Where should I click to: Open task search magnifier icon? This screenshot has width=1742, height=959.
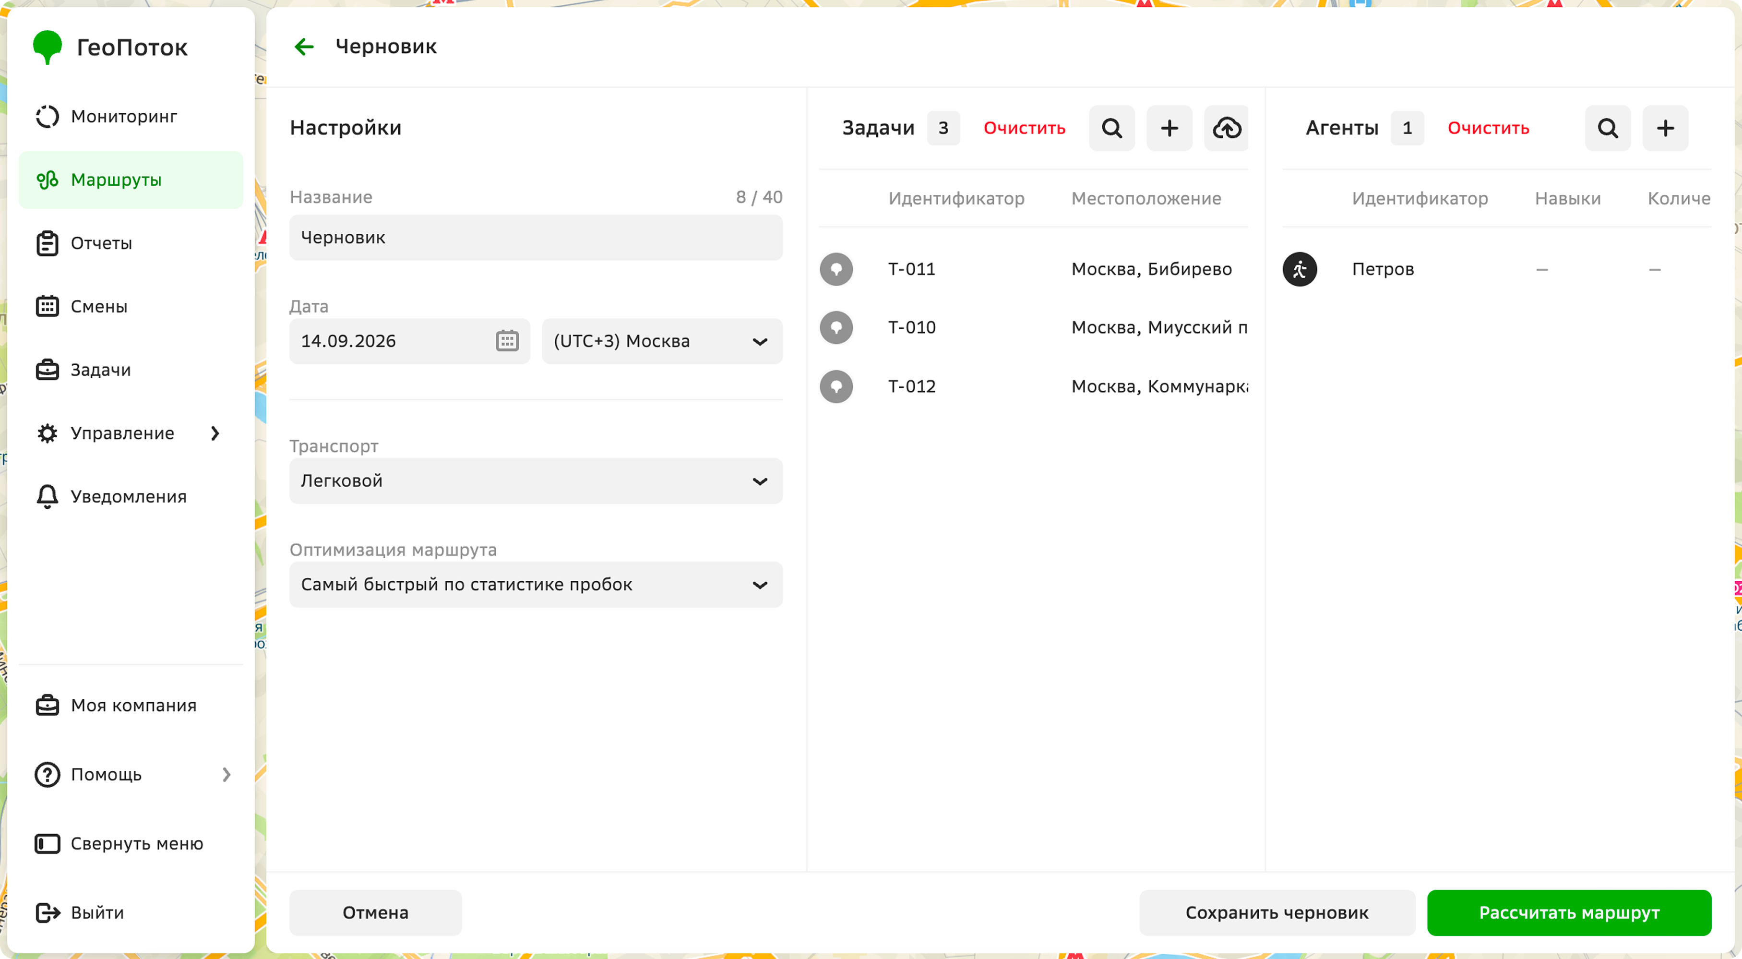[x=1112, y=128]
